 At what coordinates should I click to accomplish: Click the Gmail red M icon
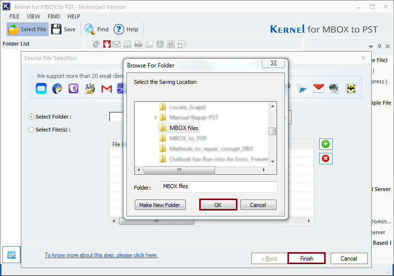point(106,88)
